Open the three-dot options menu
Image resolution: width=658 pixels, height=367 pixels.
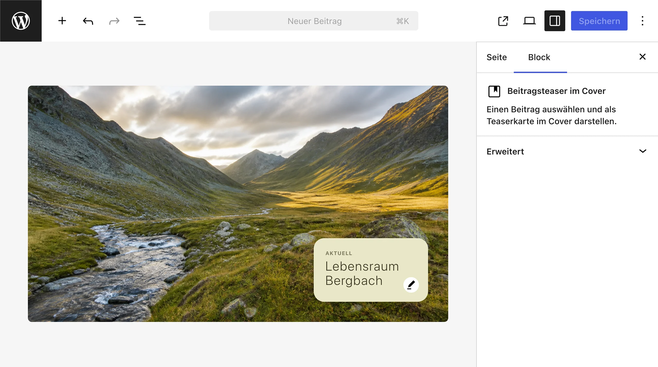click(642, 21)
